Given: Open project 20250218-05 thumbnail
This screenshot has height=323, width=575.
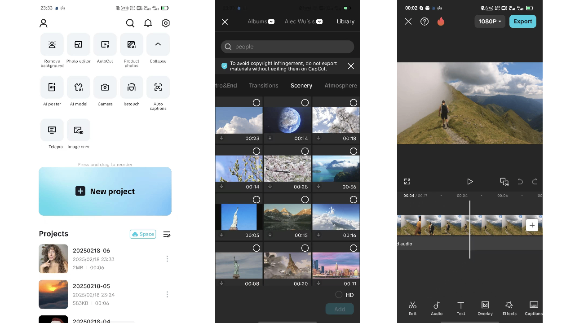Looking at the screenshot, I should (x=53, y=294).
